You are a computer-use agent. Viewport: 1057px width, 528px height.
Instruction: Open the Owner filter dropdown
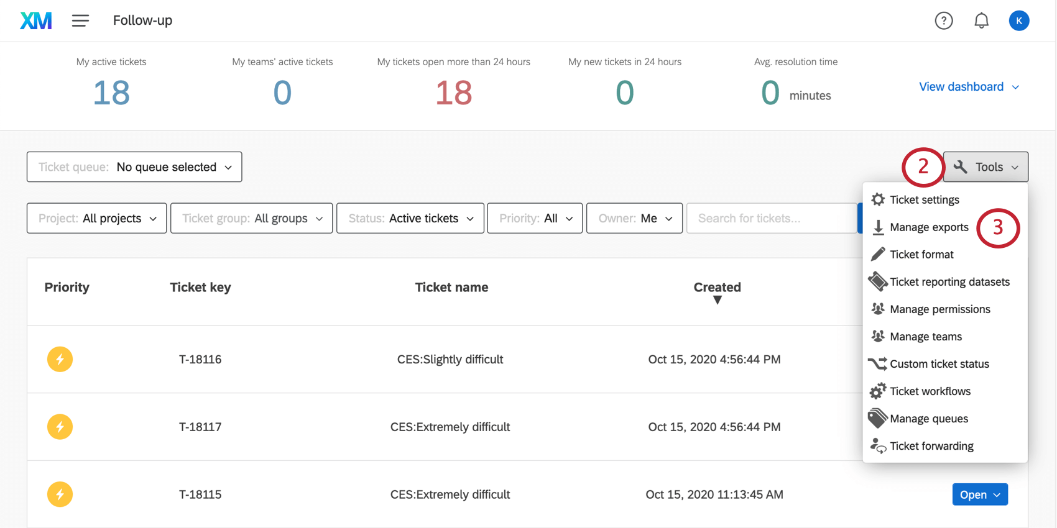point(634,218)
